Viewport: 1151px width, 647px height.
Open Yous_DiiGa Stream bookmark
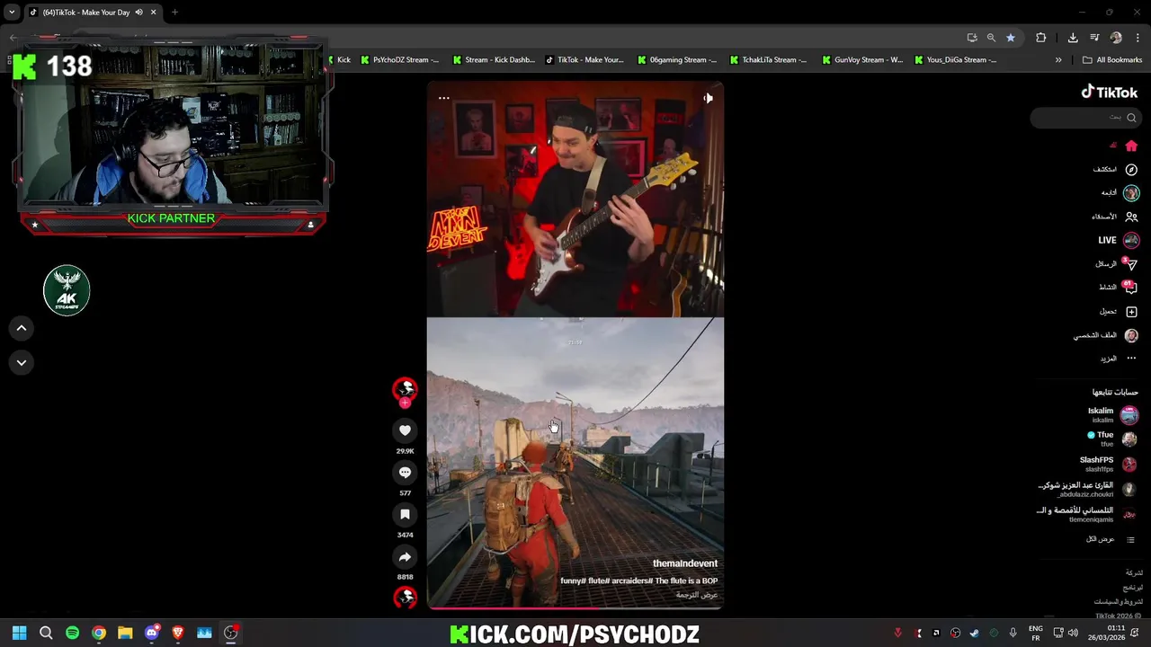pyautogui.click(x=955, y=60)
